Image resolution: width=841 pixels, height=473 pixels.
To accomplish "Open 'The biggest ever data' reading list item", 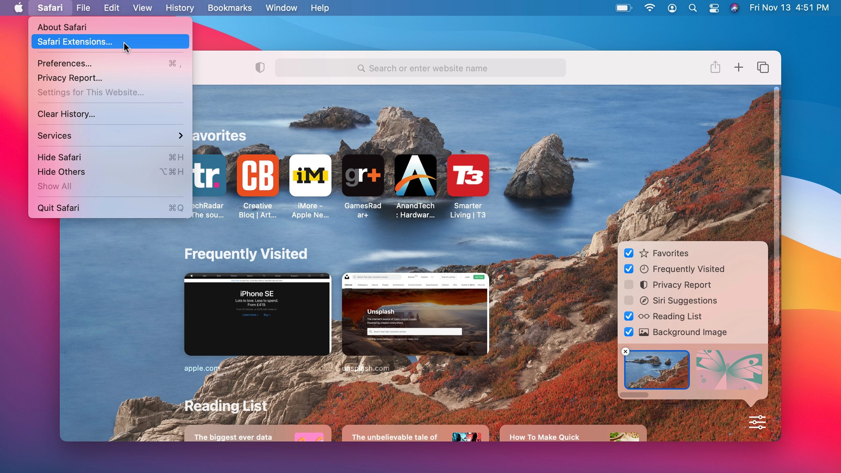I will pos(258,434).
